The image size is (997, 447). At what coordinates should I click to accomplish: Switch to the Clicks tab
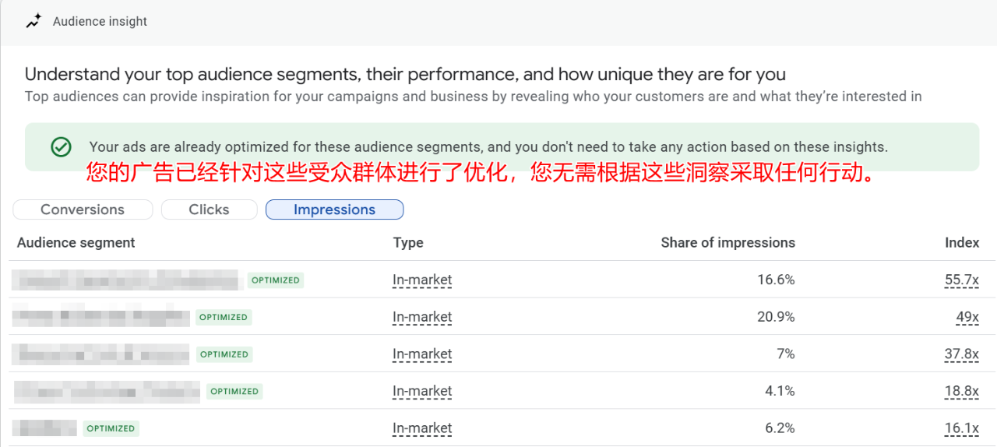point(209,209)
